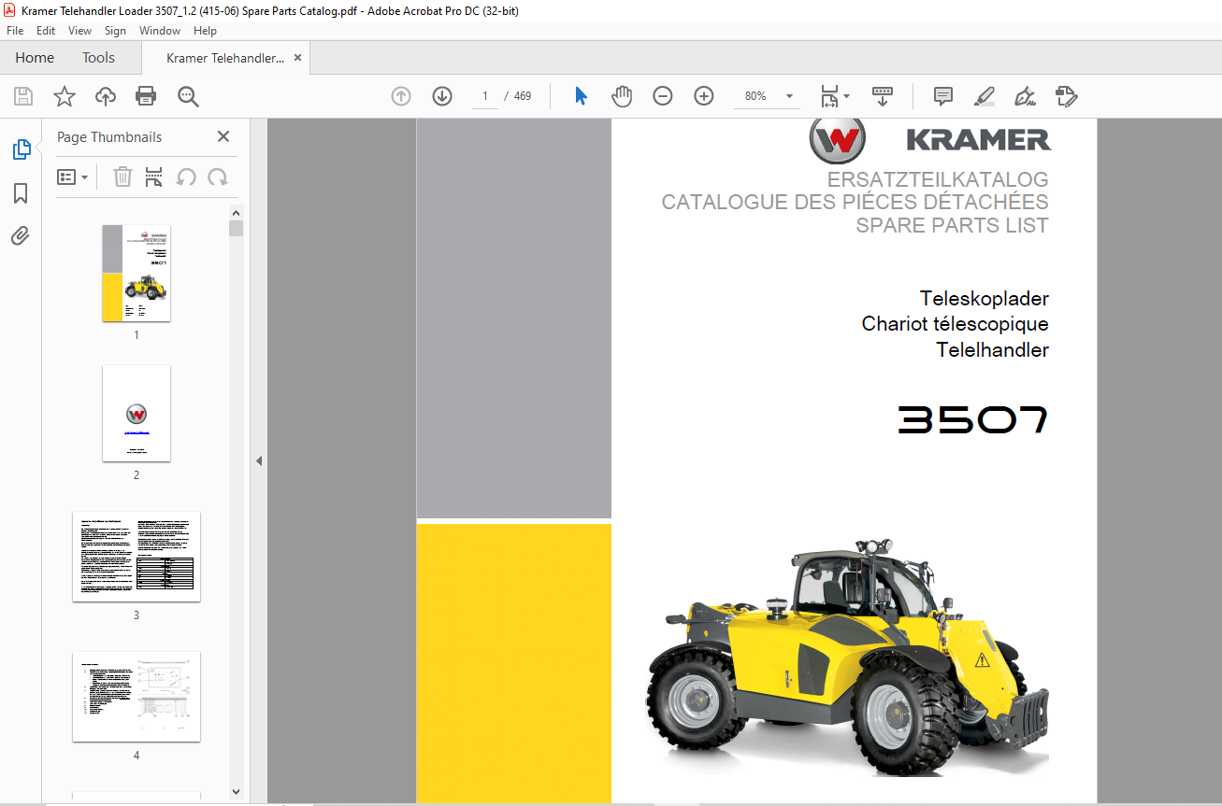Click the Telelhandler text on the page
1222x806 pixels.
click(992, 350)
